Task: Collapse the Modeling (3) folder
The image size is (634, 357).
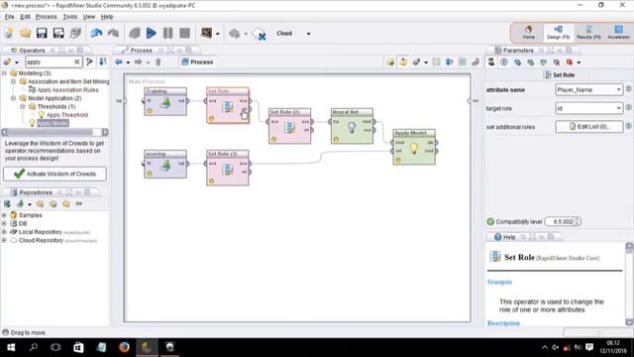Action: tap(4, 73)
